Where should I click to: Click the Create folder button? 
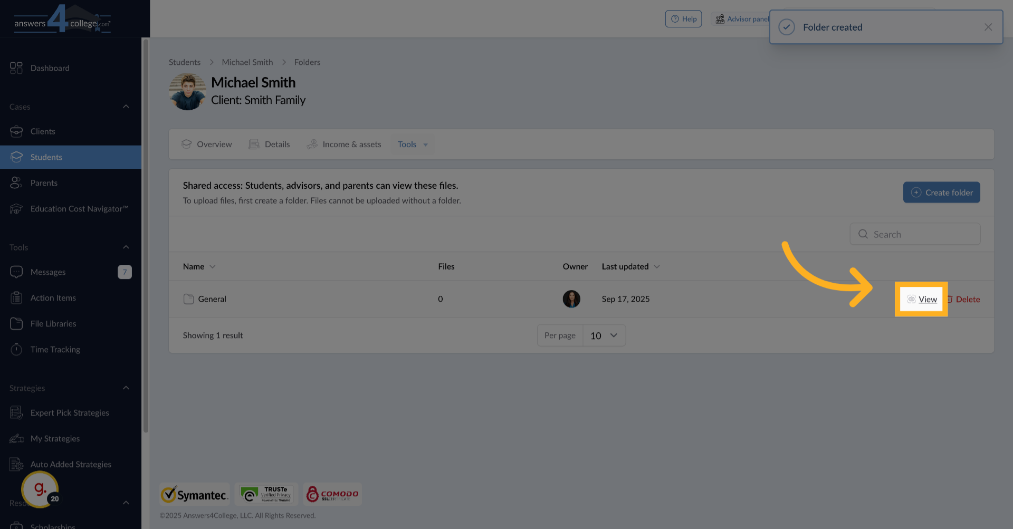tap(941, 193)
